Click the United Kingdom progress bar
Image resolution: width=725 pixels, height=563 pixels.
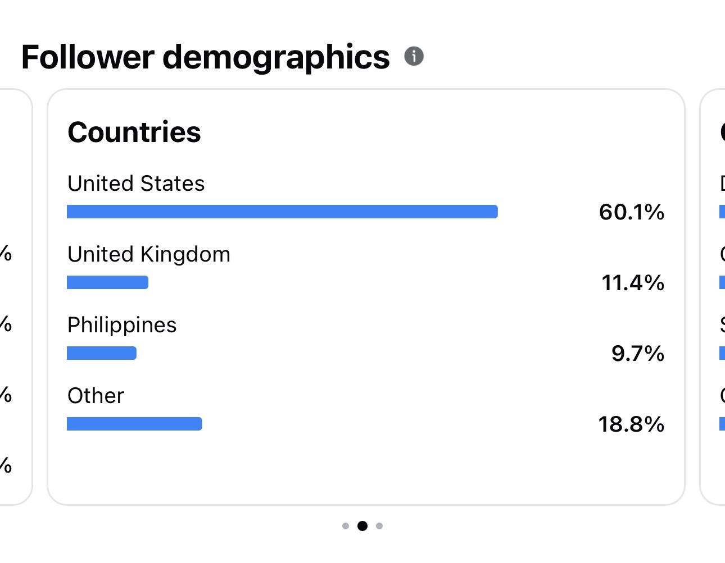click(x=107, y=282)
